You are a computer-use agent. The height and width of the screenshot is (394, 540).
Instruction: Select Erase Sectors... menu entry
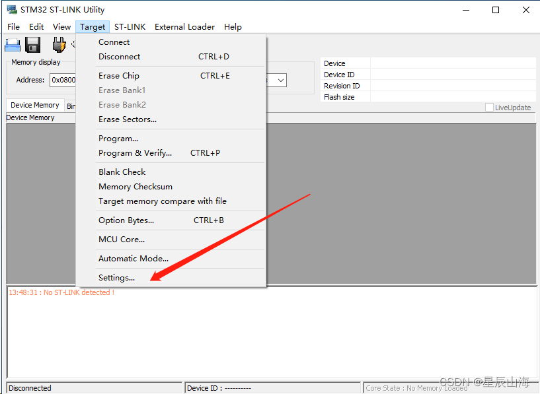(171, 119)
